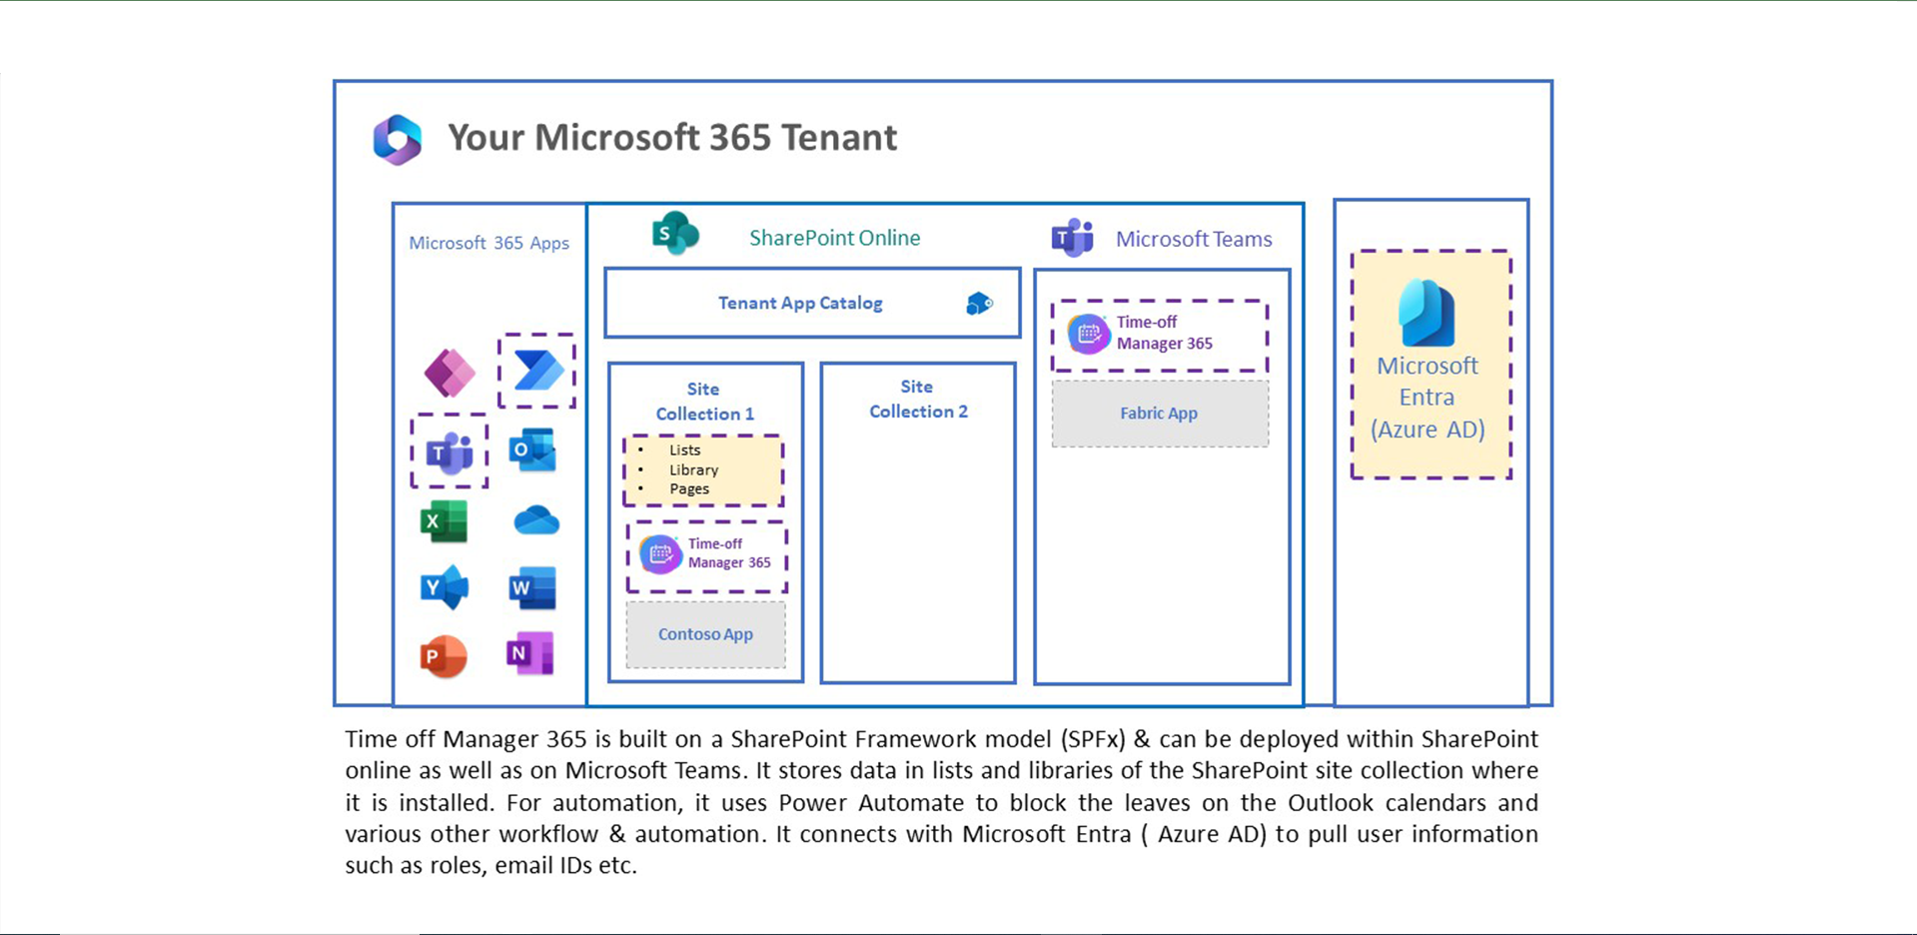Click the 'Your Microsoft 365 Tenant' title
The image size is (1917, 935).
click(672, 137)
